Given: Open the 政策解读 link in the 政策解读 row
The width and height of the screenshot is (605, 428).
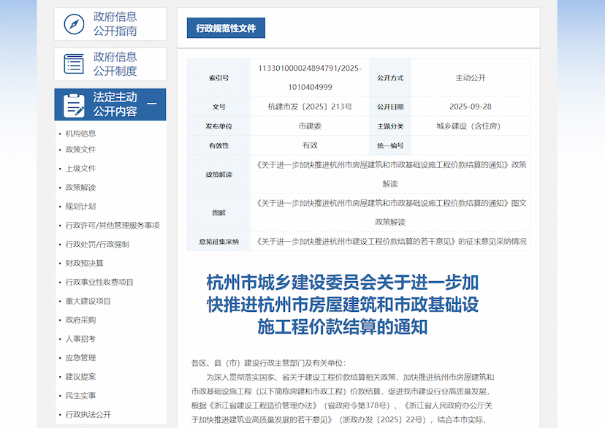Looking at the screenshot, I should [389, 174].
